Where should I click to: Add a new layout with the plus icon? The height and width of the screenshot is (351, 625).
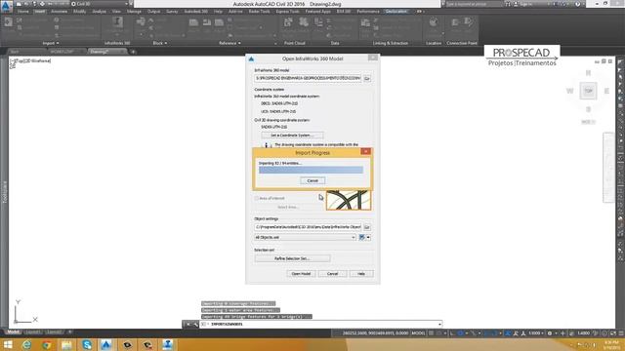[x=70, y=331]
